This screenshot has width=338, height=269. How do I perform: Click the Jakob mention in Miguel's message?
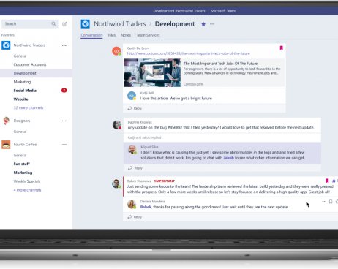pos(228,158)
